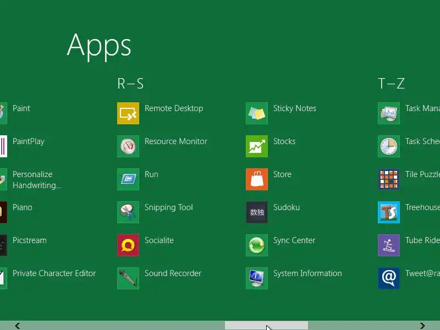
Task: Click the Remote Desktop label
Action: point(174,108)
